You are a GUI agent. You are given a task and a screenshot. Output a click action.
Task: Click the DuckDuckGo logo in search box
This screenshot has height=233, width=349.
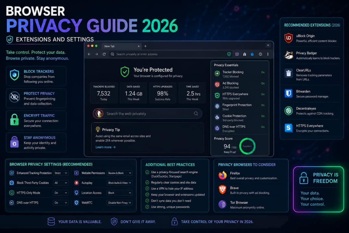click(99, 114)
